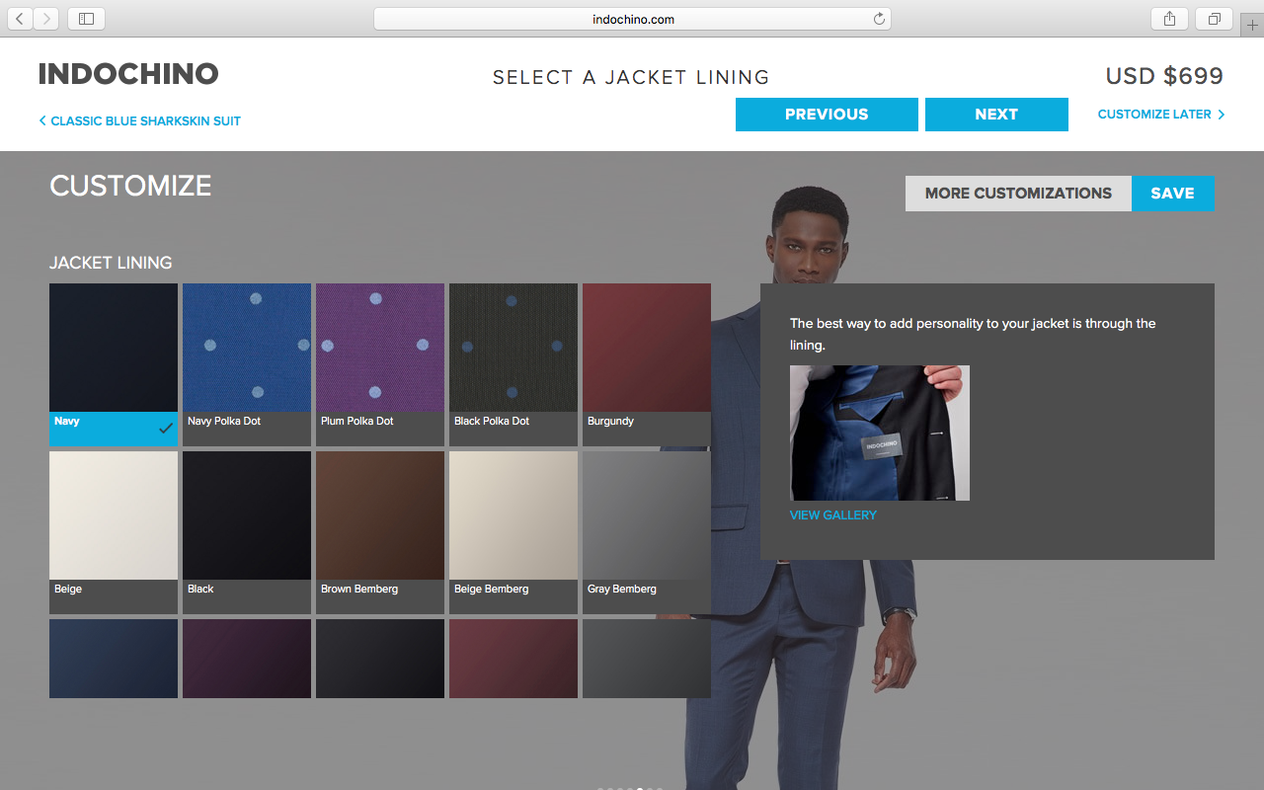Screen dimensions: 1264x790
Task: Open the jacket lining photo
Action: click(880, 433)
